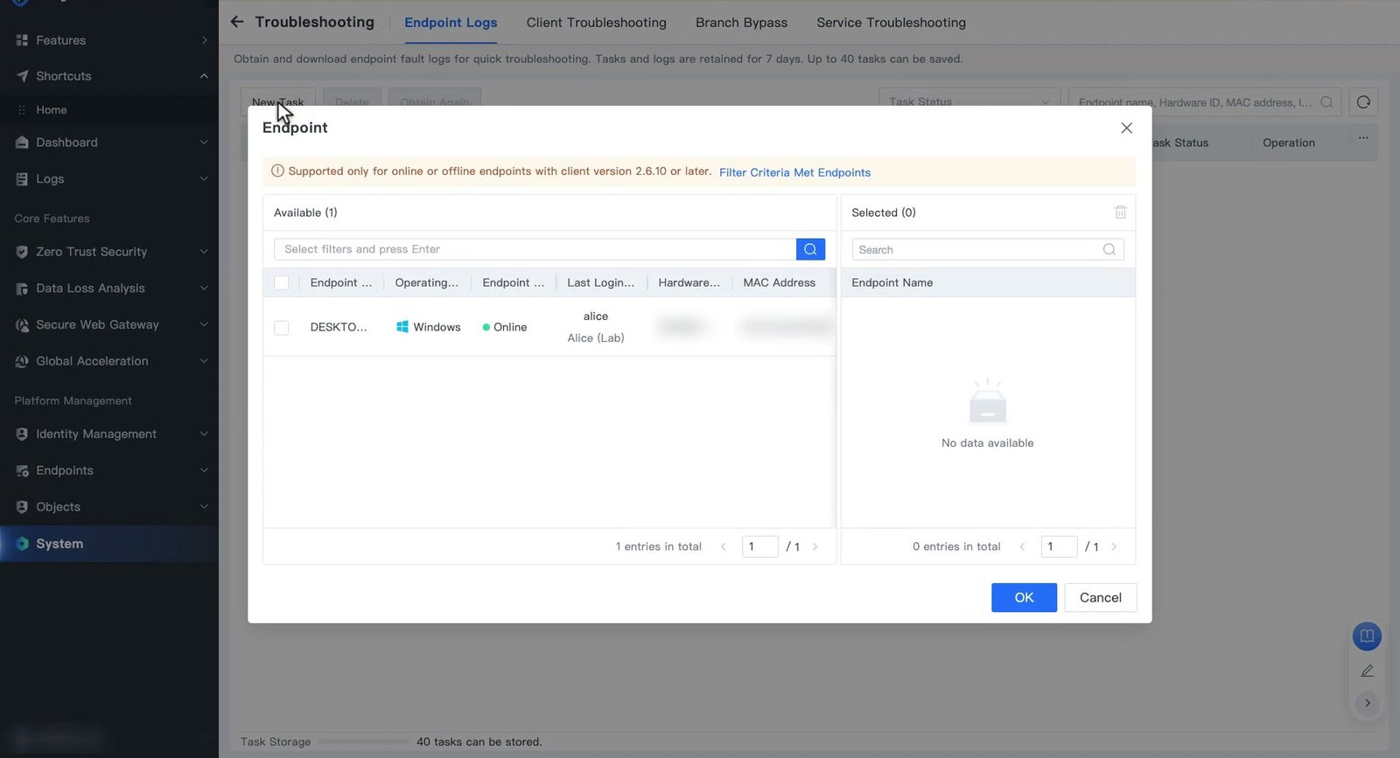Click the page number box under Selected list
Screen dimensions: 1400x758
(1059, 546)
